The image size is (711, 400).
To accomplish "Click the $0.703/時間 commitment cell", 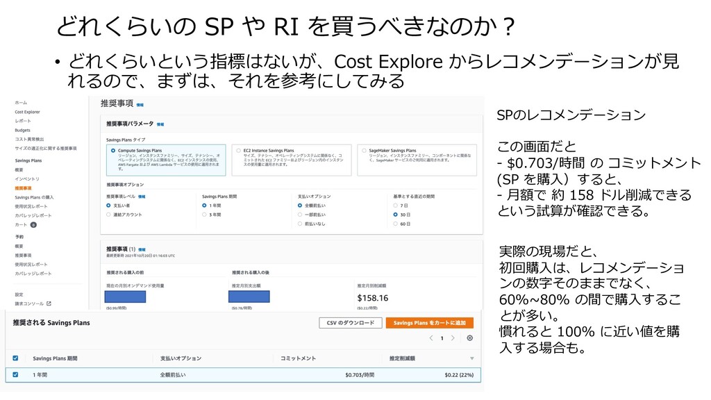I will coord(360,375).
